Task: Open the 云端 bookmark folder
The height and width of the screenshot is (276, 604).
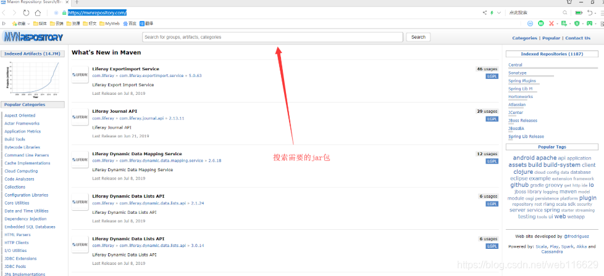Action: pos(57,23)
